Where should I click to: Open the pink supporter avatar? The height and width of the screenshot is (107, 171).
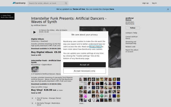pos(85,96)
